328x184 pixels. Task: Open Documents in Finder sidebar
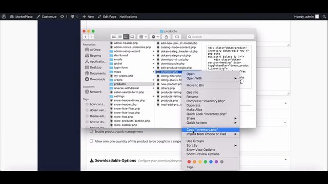[x=95, y=73]
